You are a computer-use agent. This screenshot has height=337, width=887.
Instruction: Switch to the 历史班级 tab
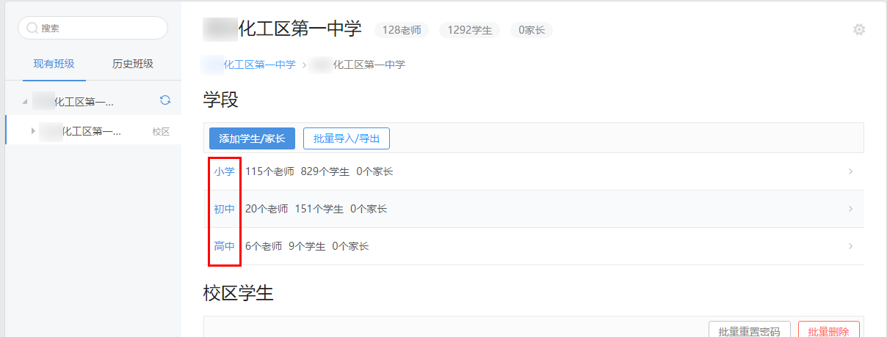pos(133,64)
